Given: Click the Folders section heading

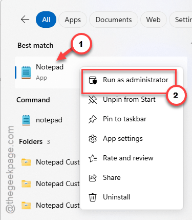Looking at the screenshot, I should (x=31, y=142).
